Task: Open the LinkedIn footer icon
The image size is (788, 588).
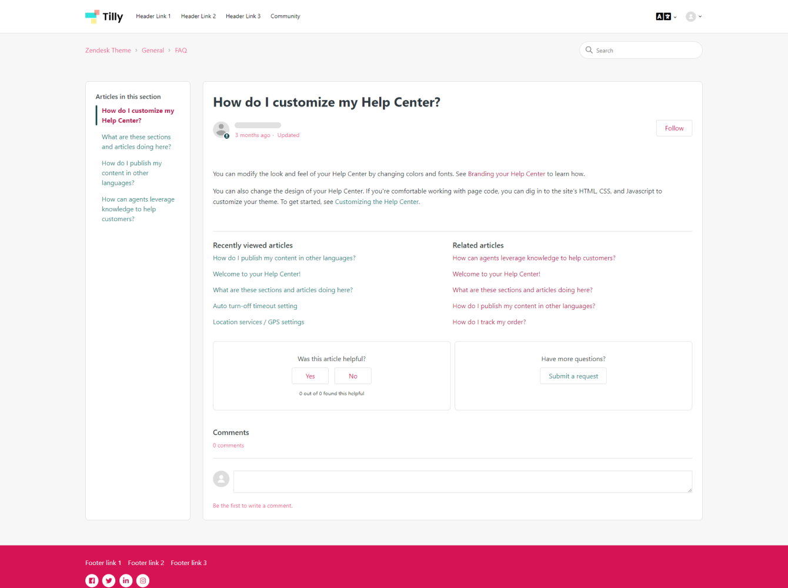Action: (x=126, y=581)
